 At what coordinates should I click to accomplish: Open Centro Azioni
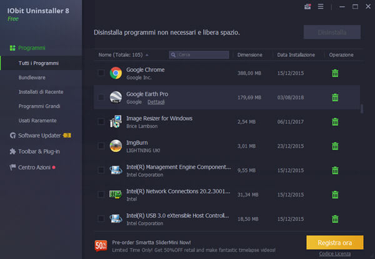pos(34,167)
